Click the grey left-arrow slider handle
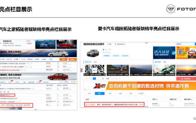 click(x=81, y=70)
